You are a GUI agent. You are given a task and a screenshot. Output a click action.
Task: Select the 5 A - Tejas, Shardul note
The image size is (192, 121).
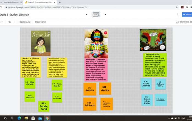click(x=57, y=85)
